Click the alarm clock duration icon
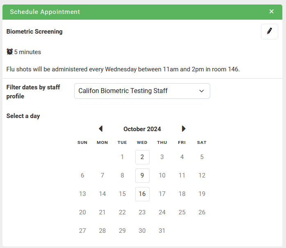The image size is (286, 248). coord(10,52)
